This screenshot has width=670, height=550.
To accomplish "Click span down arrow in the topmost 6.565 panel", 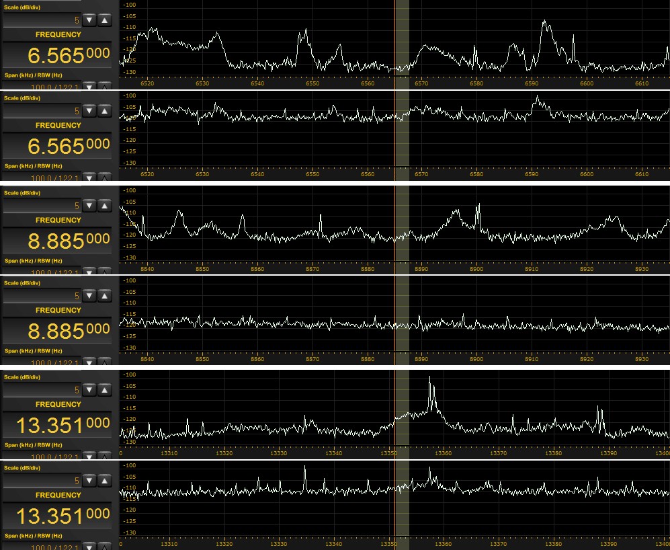I will (x=90, y=86).
